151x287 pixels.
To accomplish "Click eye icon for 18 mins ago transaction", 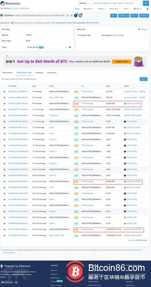I will coord(5,92).
